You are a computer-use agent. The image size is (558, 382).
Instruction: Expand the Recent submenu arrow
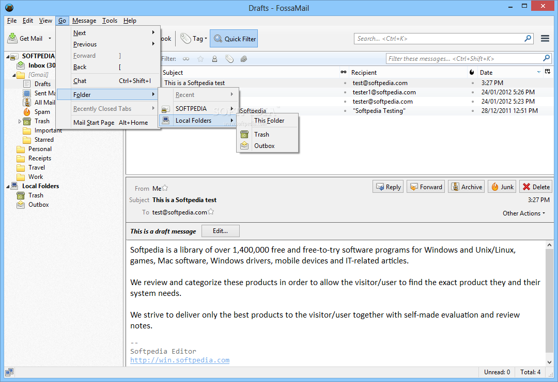(x=231, y=94)
